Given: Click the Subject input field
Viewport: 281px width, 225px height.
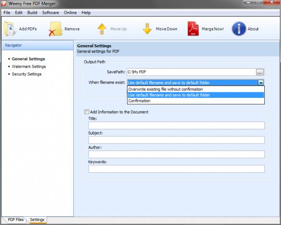Looking at the screenshot, I should tap(177, 140).
